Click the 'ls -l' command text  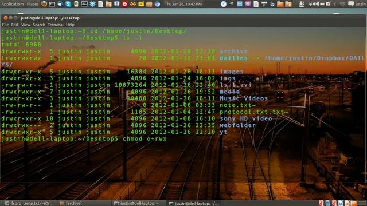132,38
